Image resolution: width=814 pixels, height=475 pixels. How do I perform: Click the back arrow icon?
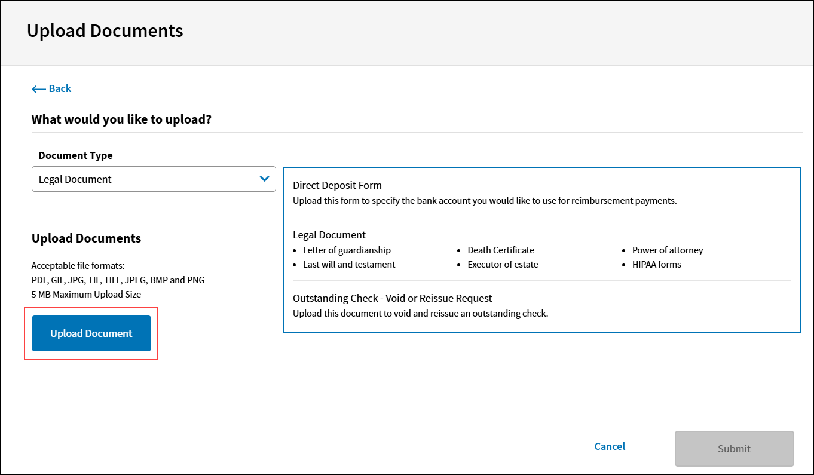(x=38, y=89)
